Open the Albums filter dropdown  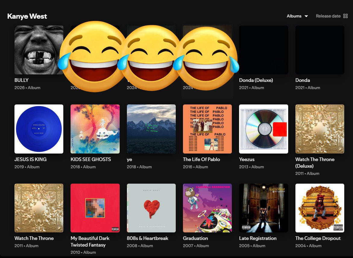coord(297,16)
